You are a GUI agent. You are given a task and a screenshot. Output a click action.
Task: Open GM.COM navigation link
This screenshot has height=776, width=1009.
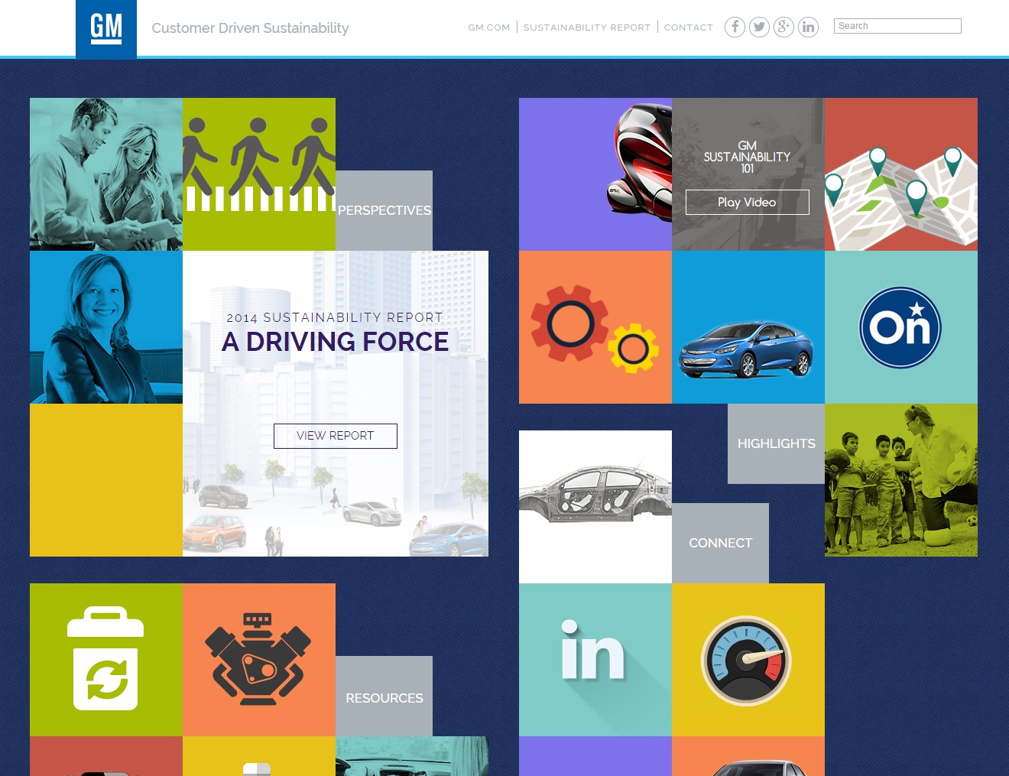[488, 28]
